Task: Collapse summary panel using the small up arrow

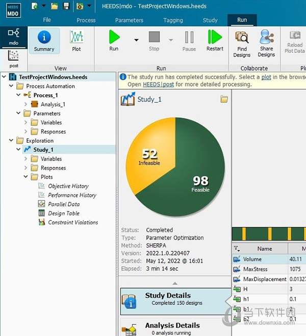Action: [x=175, y=283]
